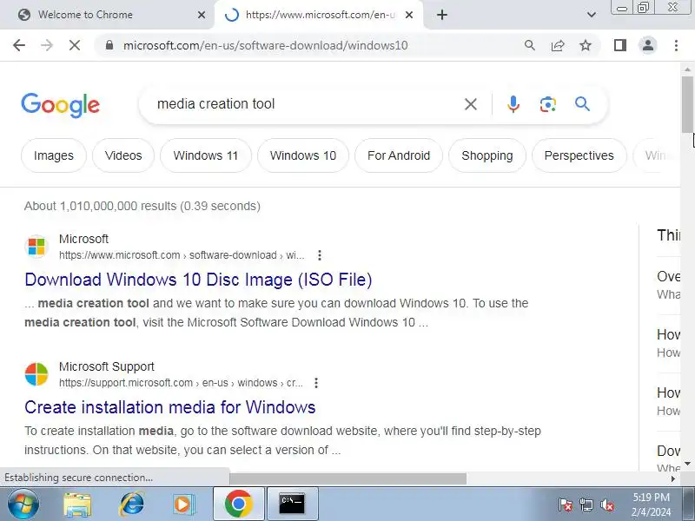695x521 pixels.
Task: Start voice search with microphone
Action: click(x=513, y=104)
